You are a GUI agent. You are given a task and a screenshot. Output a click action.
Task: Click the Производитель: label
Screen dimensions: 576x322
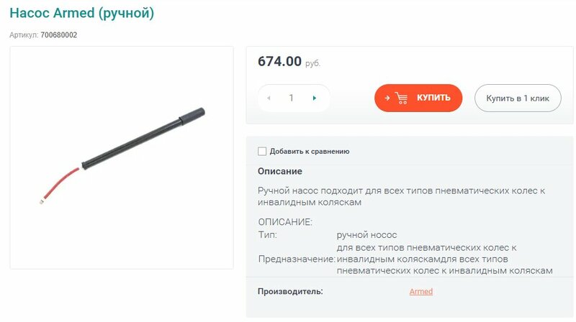click(290, 292)
